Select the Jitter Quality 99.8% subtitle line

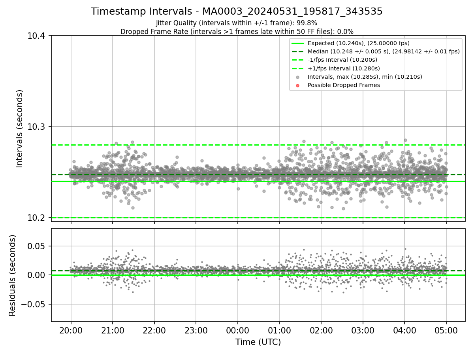(237, 23)
